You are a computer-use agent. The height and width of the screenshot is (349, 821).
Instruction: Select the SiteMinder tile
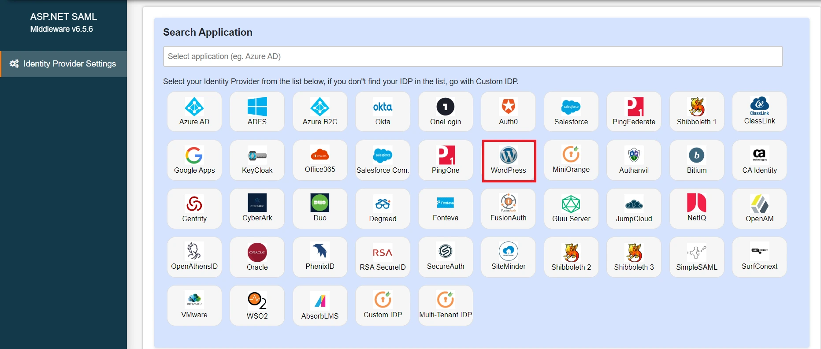[x=508, y=257]
